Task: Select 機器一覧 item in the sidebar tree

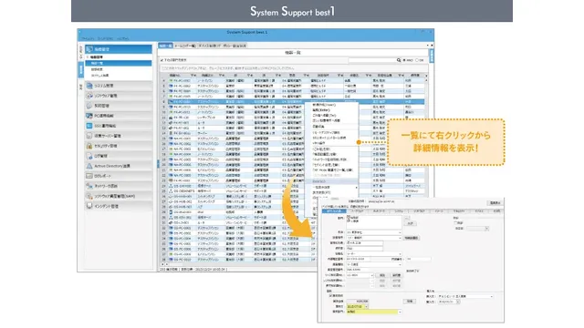Action: (x=119, y=63)
